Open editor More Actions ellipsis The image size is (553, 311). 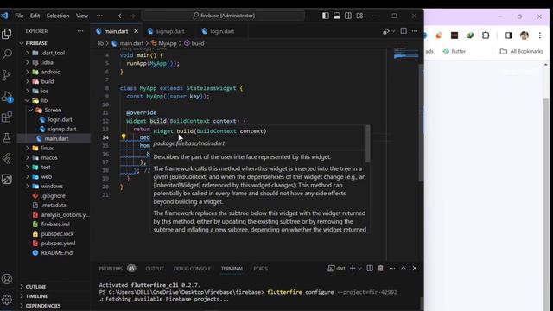coord(415,31)
